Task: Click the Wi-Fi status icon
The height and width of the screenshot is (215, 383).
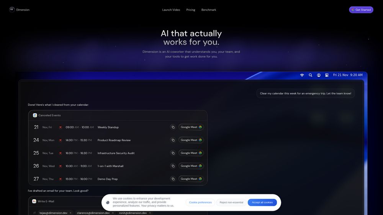Action: 302,75
